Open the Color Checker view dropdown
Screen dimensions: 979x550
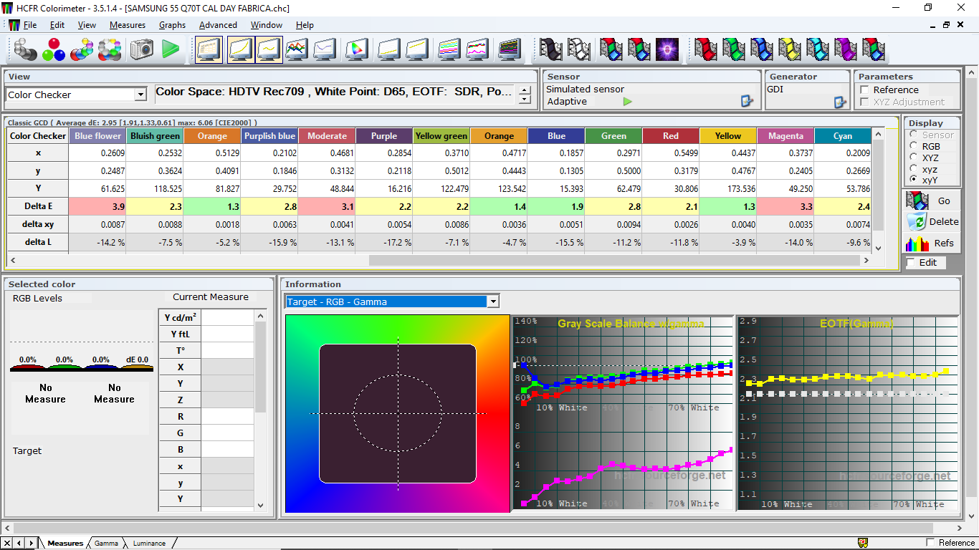140,95
